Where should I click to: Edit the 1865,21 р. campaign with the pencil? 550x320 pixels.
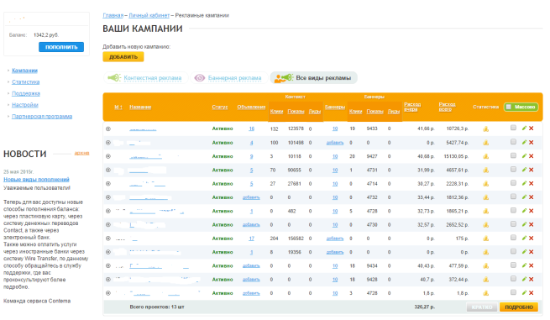[x=524, y=211]
